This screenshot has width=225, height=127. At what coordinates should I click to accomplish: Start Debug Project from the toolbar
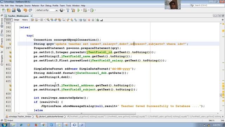pyautogui.click(x=85, y=10)
